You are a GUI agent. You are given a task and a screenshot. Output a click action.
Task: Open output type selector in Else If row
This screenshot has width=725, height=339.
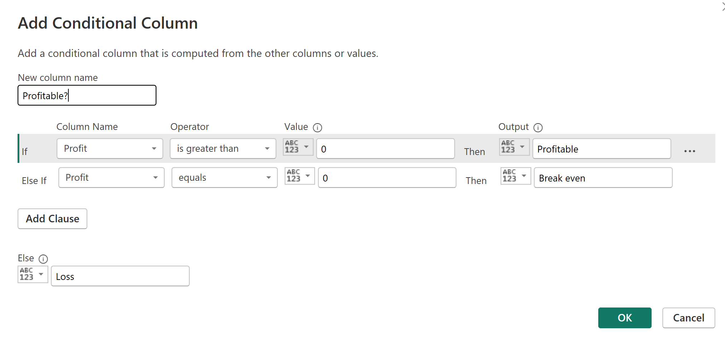pyautogui.click(x=516, y=176)
